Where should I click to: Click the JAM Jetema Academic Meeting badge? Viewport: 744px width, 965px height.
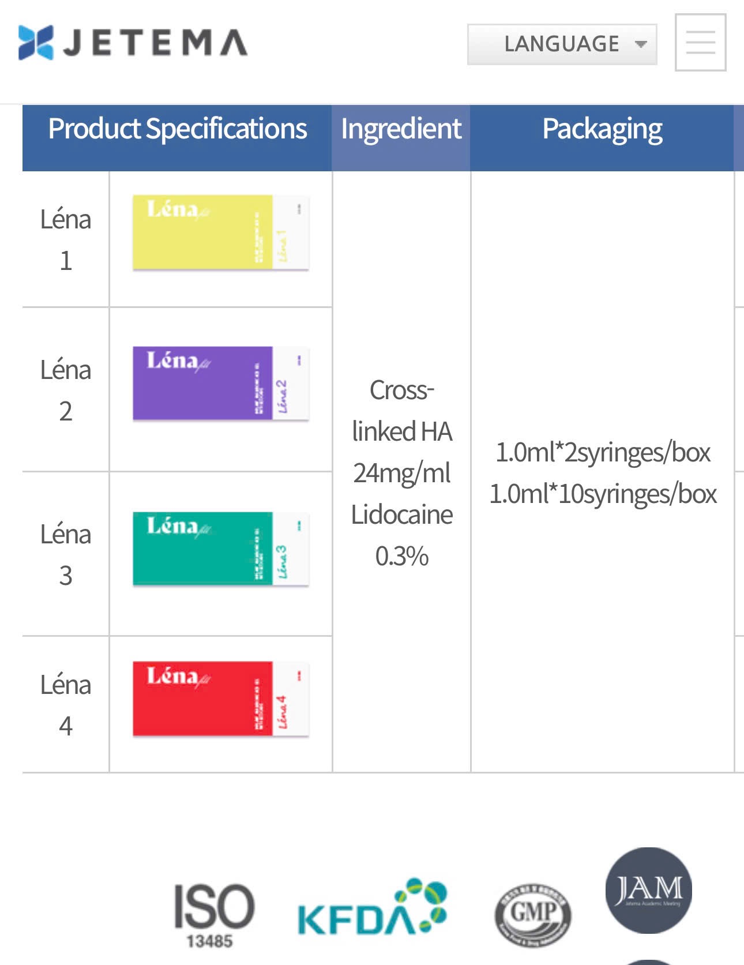[x=648, y=890]
